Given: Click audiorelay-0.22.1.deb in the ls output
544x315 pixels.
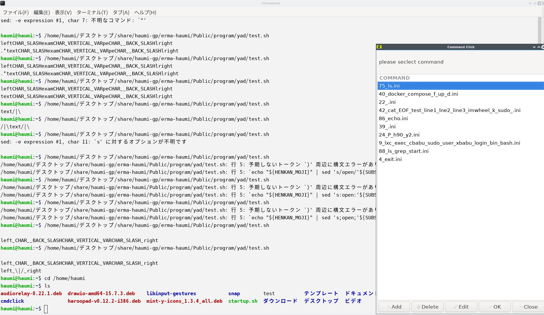Looking at the screenshot, I should click(31, 293).
